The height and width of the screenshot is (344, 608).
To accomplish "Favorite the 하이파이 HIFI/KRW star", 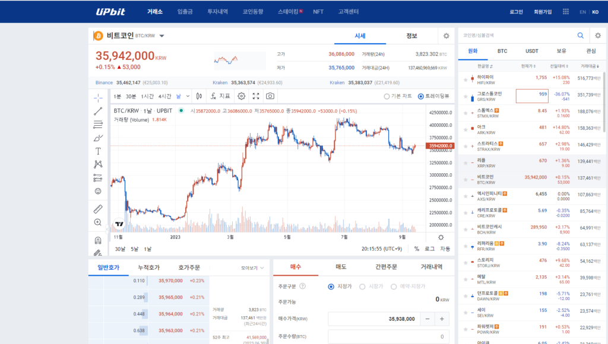I will pyautogui.click(x=465, y=80).
